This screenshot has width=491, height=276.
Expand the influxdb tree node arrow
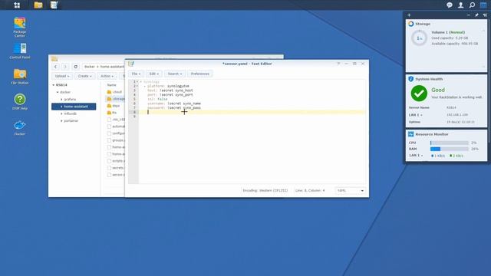coord(61,113)
